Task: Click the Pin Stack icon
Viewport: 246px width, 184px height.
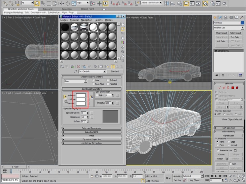Action: click(x=216, y=75)
